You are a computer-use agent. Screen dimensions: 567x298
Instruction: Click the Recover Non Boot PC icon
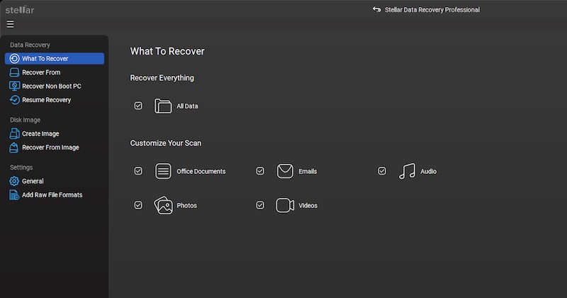tap(14, 86)
